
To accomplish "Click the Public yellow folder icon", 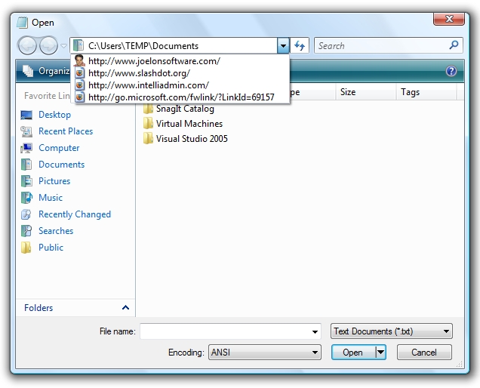I will point(26,248).
